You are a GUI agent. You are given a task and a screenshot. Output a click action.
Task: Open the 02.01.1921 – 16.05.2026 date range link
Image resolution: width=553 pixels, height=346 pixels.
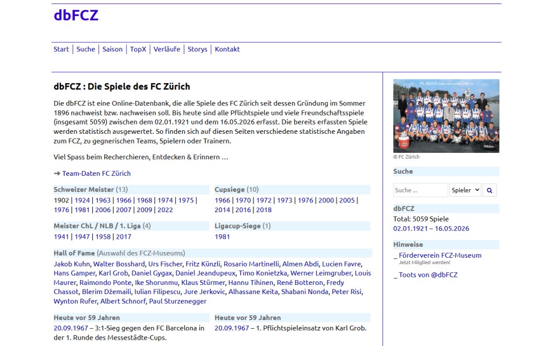pyautogui.click(x=431, y=228)
